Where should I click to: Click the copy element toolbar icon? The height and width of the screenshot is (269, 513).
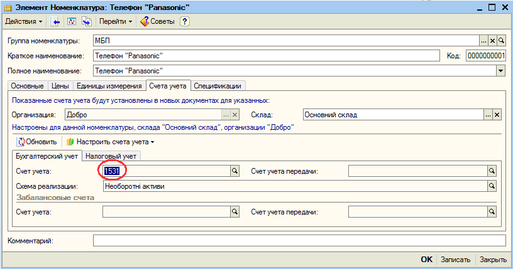click(x=87, y=21)
